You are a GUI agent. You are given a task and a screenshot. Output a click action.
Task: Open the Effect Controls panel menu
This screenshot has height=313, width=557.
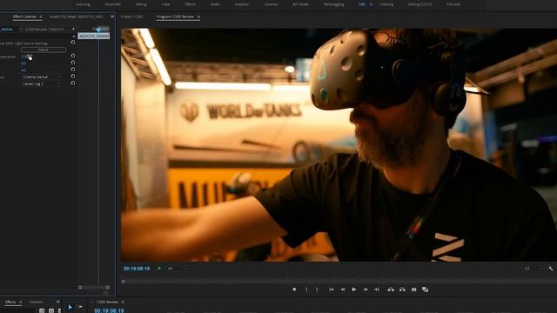click(41, 17)
